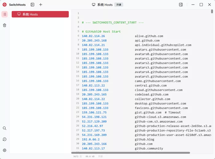Click IP 192.0.66.2
Screen dimensions: 215x159
coord(91,139)
